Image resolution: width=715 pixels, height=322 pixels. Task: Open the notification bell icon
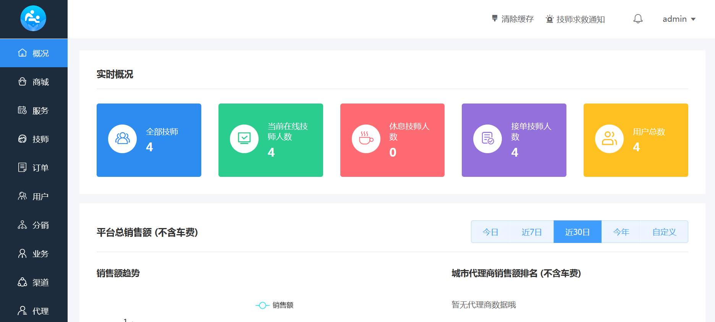click(x=638, y=19)
